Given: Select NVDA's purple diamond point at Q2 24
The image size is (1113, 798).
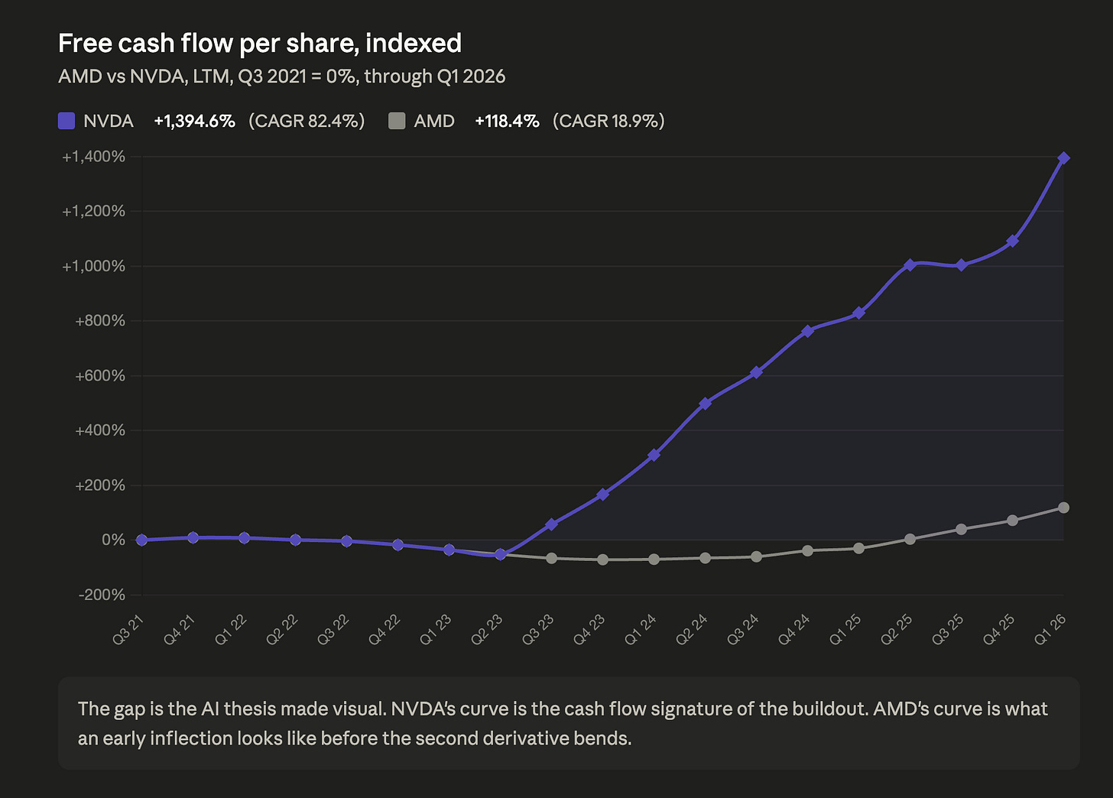Looking at the screenshot, I should (706, 403).
